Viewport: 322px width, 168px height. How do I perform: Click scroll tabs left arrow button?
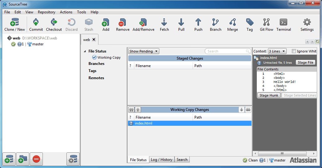click(x=307, y=42)
